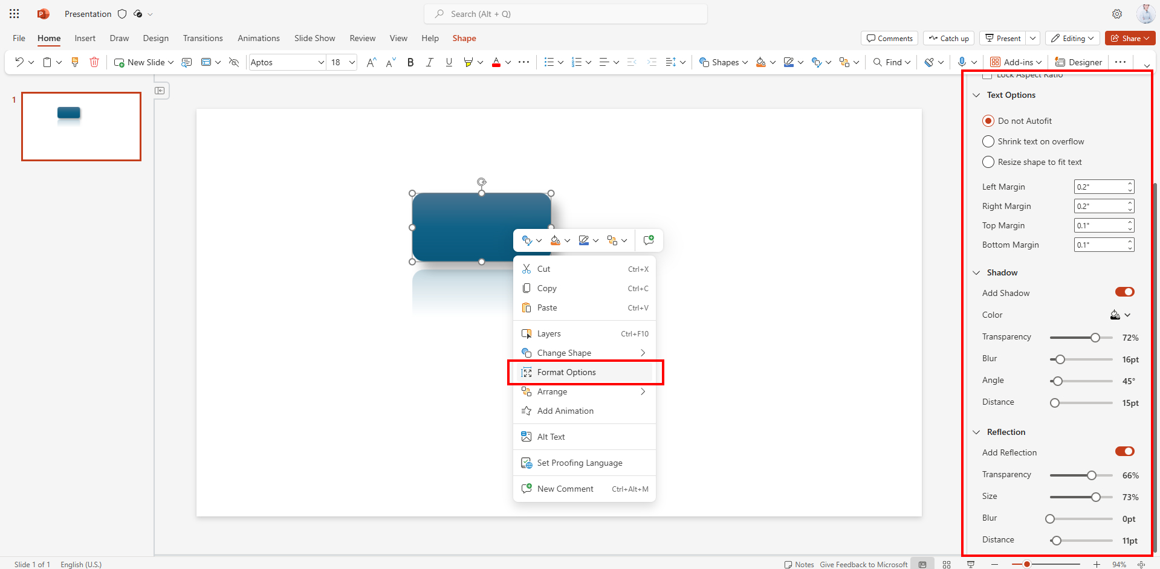Choose Cut from context menu

[x=585, y=269]
